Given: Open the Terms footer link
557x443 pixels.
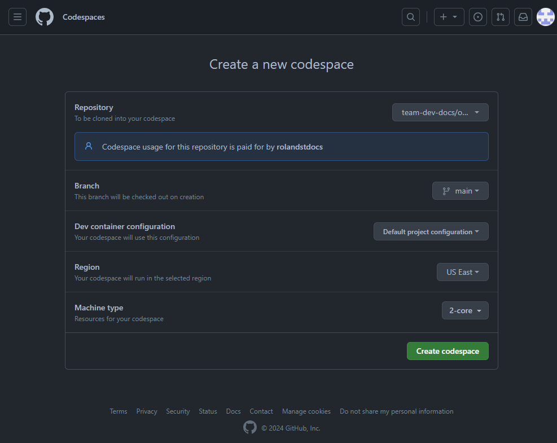Looking at the screenshot, I should [119, 411].
